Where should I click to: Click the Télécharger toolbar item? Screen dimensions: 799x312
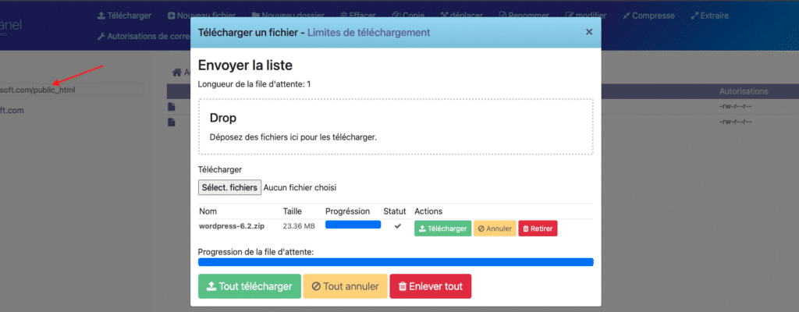tap(124, 16)
